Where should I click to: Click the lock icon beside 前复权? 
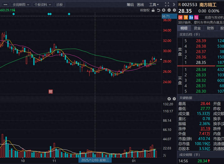click(x=153, y=10)
